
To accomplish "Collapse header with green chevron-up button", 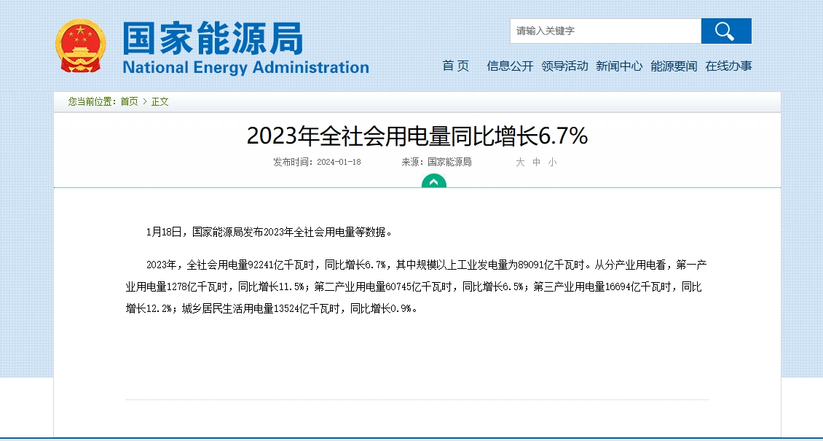I will pyautogui.click(x=434, y=182).
